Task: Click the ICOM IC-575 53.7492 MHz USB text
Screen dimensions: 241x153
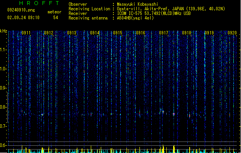Action: coord(154,13)
